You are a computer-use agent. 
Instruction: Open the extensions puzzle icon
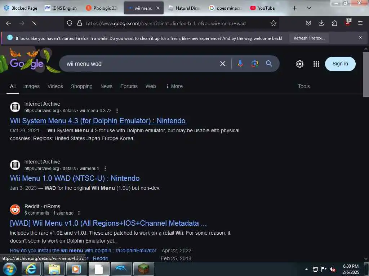pos(334,23)
